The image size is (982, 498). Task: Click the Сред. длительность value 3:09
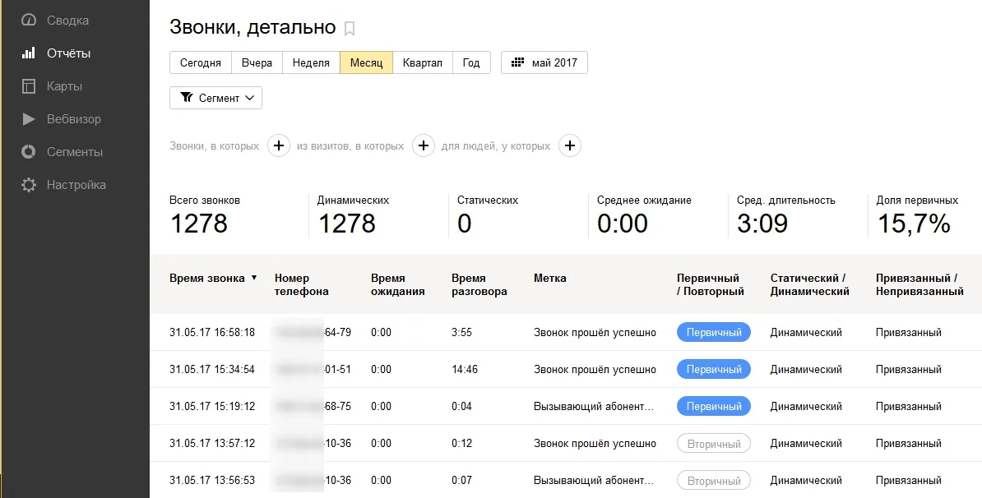pos(762,224)
